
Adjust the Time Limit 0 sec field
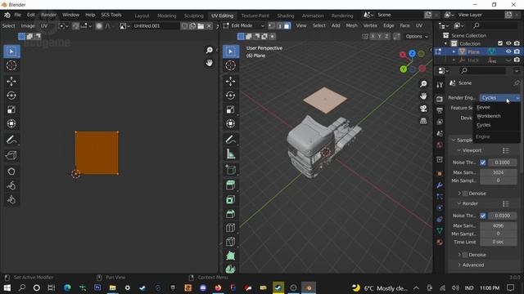(x=499, y=242)
